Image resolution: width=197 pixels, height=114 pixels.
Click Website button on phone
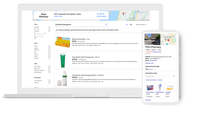pyautogui.click(x=148, y=50)
